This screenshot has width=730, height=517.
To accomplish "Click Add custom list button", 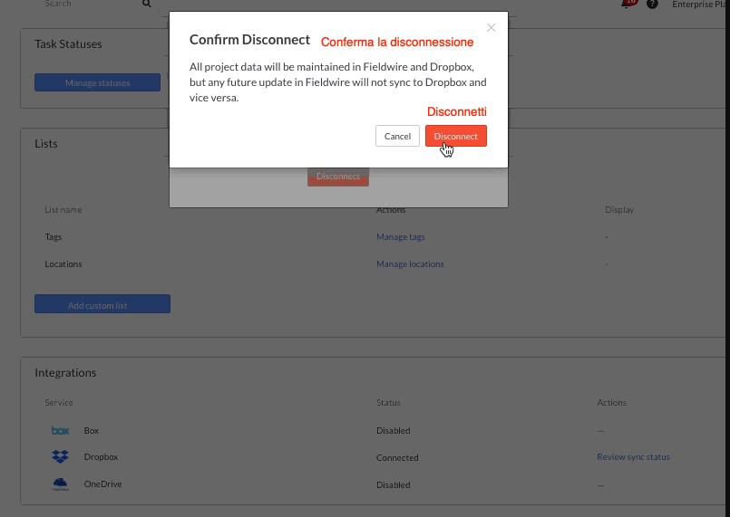I will click(102, 303).
